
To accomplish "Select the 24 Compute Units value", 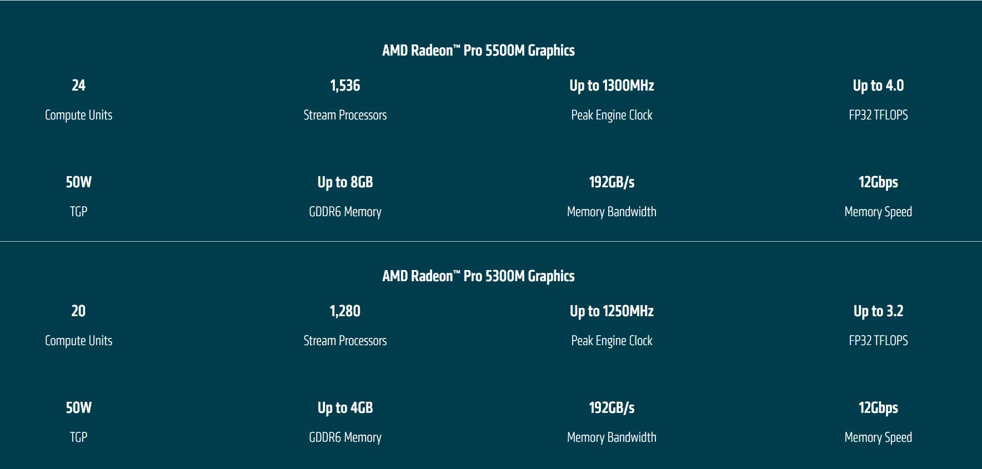I will coord(78,86).
